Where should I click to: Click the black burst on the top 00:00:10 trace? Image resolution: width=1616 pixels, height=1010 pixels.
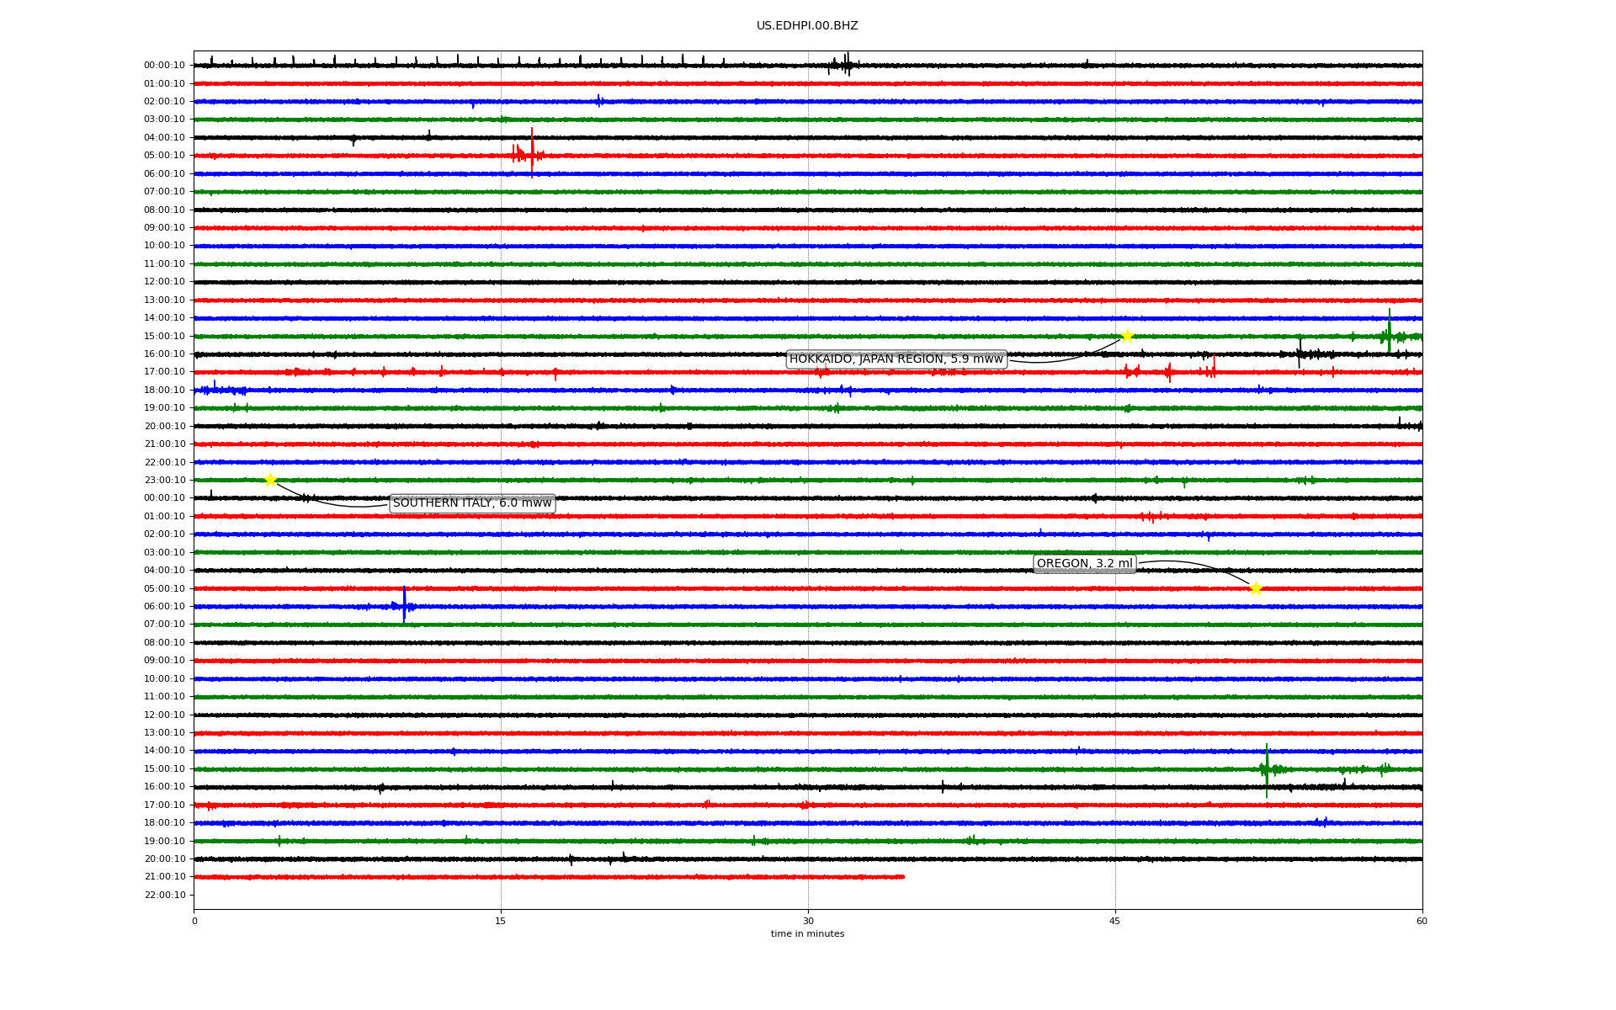845,64
